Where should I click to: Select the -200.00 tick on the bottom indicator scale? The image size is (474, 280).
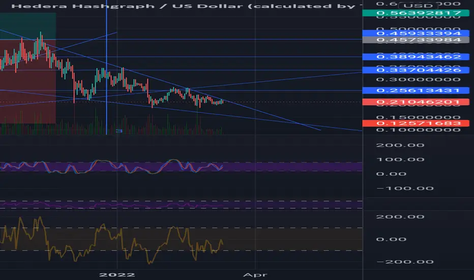405,262
